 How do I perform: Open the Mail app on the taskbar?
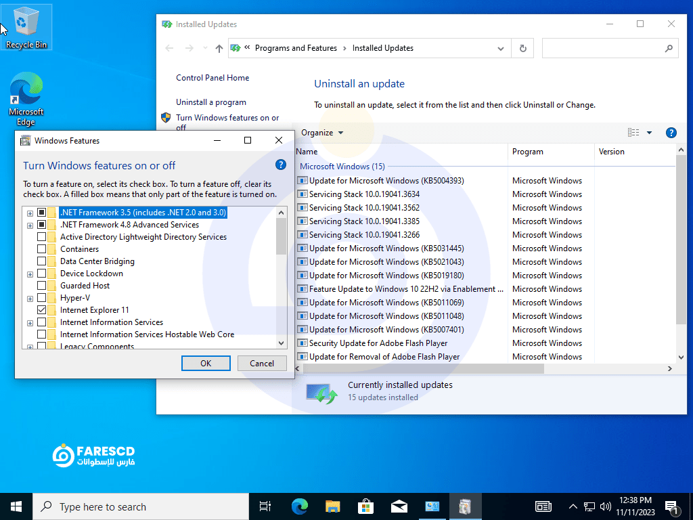(399, 506)
